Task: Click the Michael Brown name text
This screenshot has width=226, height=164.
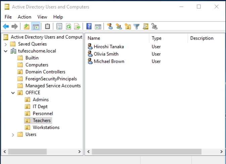Action: [x=109, y=61]
